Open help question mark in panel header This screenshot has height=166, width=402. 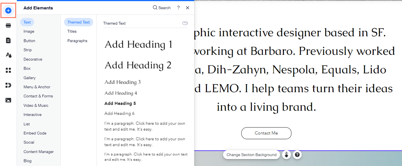[x=178, y=8]
